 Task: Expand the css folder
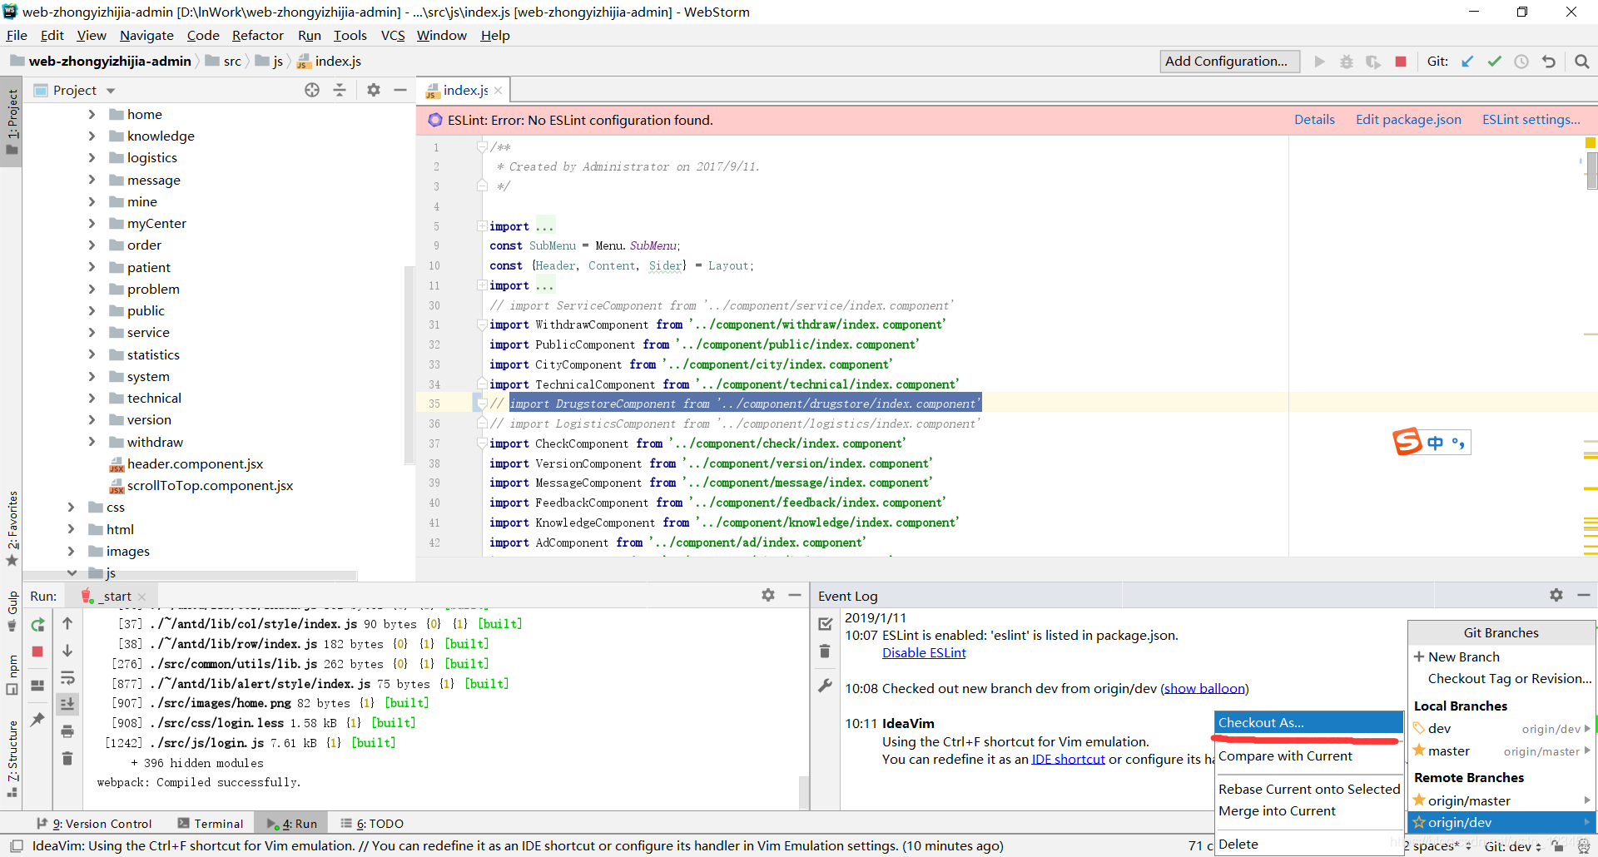pyautogui.click(x=71, y=507)
